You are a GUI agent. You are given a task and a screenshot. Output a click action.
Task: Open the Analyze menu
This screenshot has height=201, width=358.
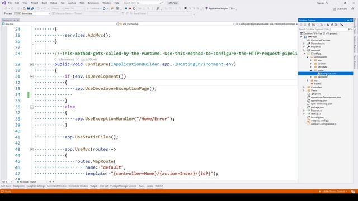tap(72, 3)
